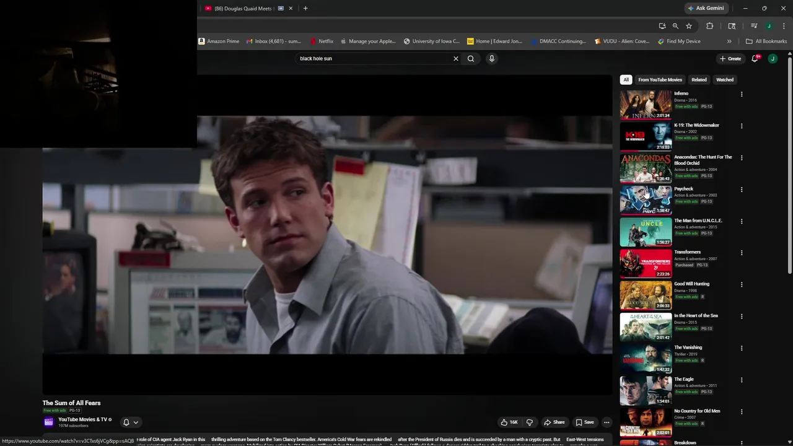793x446 pixels.
Task: Like the video with thumbs-up 16K
Action: click(509, 422)
